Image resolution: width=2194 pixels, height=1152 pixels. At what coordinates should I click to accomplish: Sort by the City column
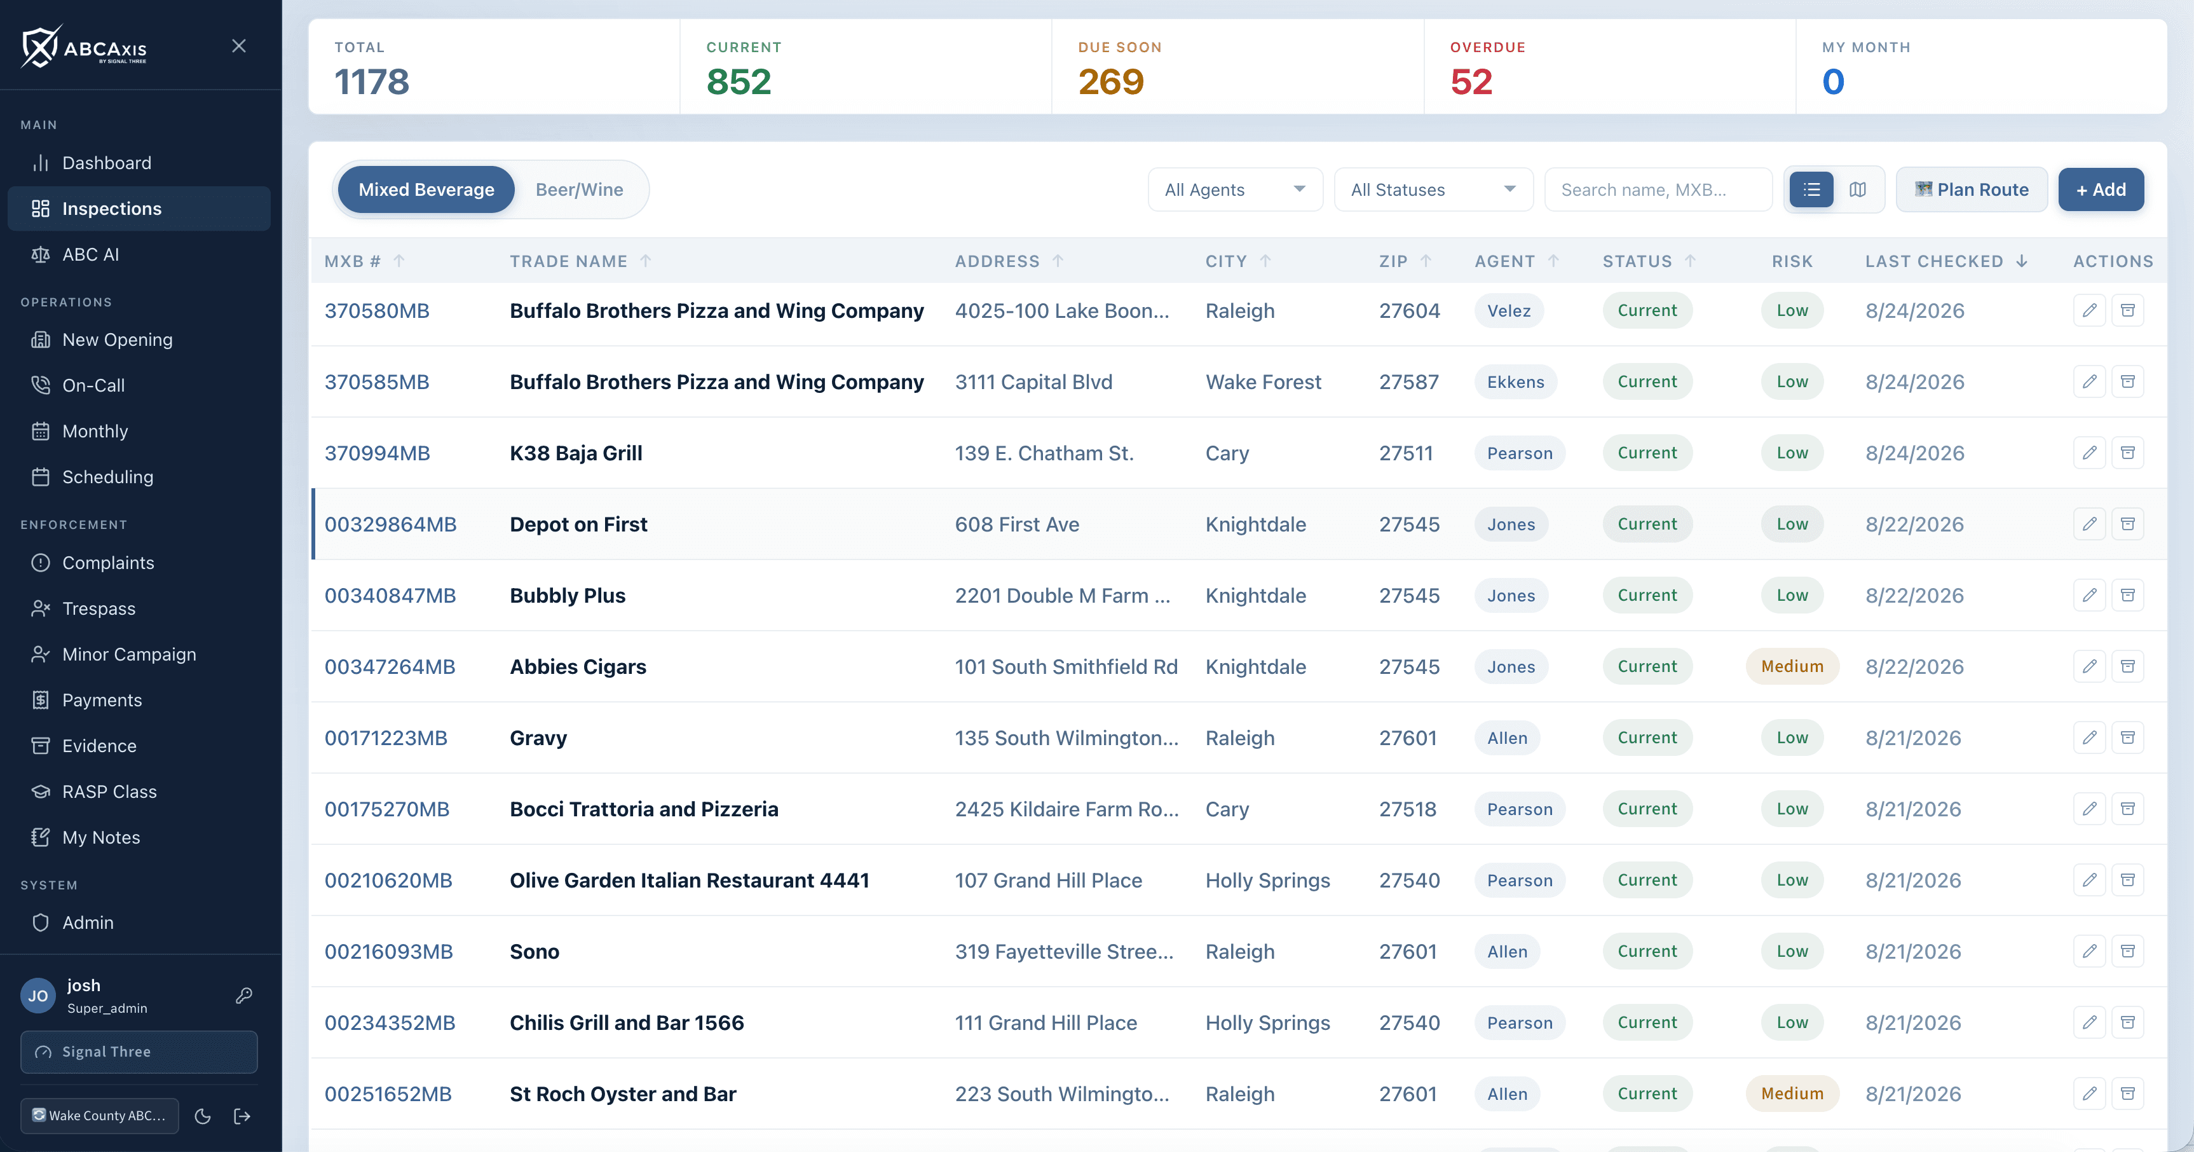1238,261
